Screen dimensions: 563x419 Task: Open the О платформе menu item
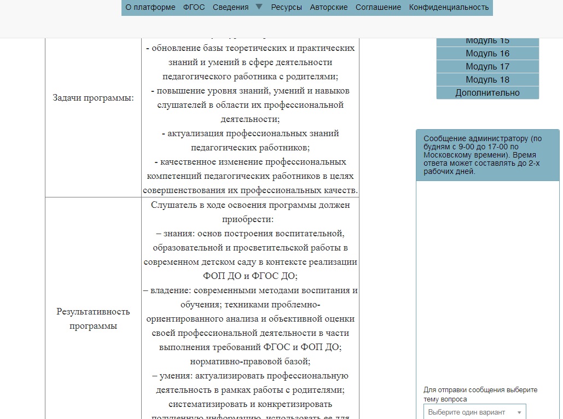[150, 7]
